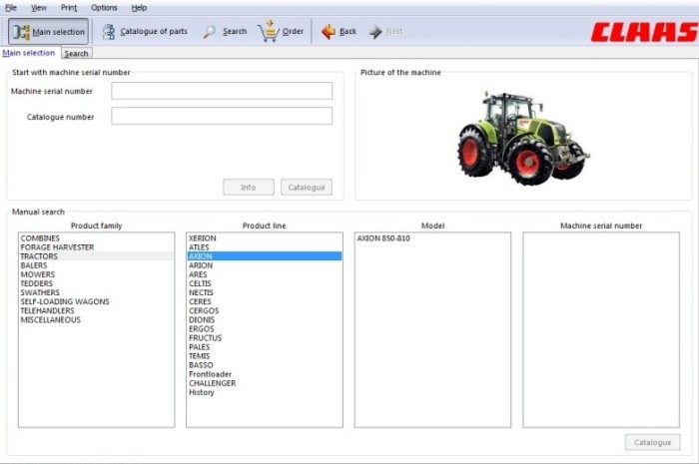This screenshot has width=699, height=464.
Task: Select the Main selection tab
Action: click(x=29, y=53)
